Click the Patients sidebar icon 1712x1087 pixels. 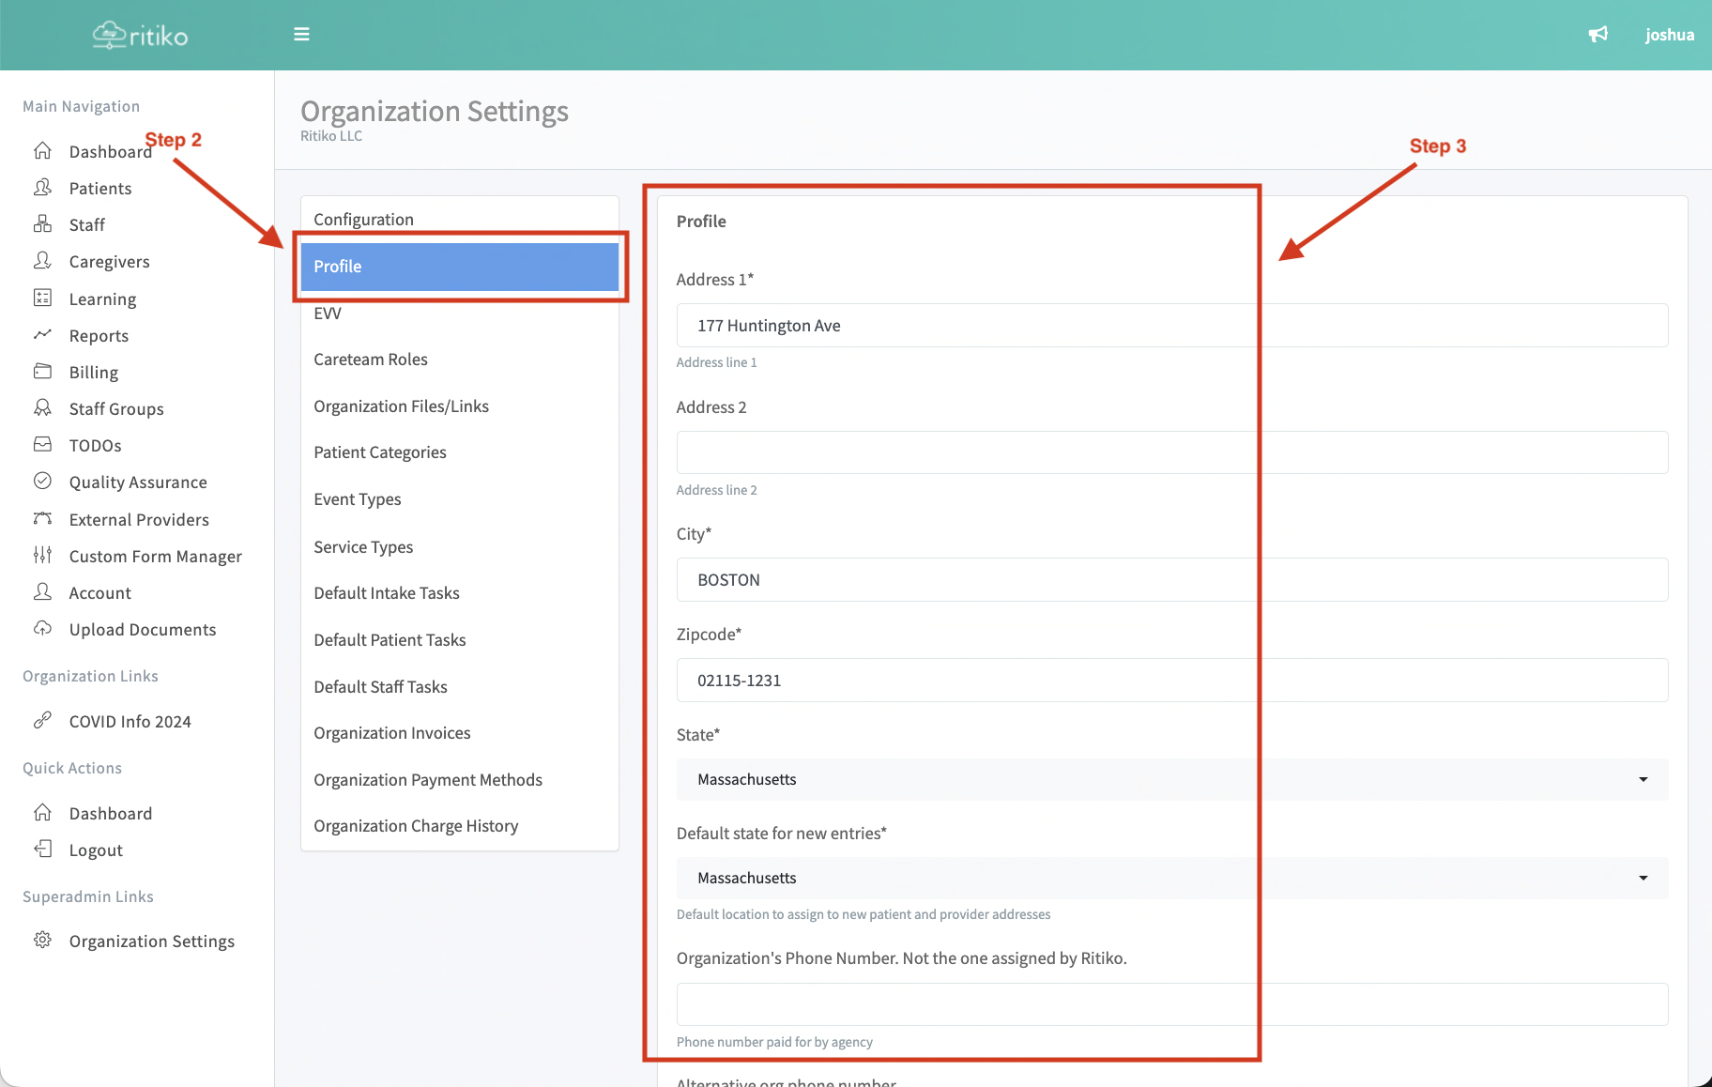click(x=43, y=188)
